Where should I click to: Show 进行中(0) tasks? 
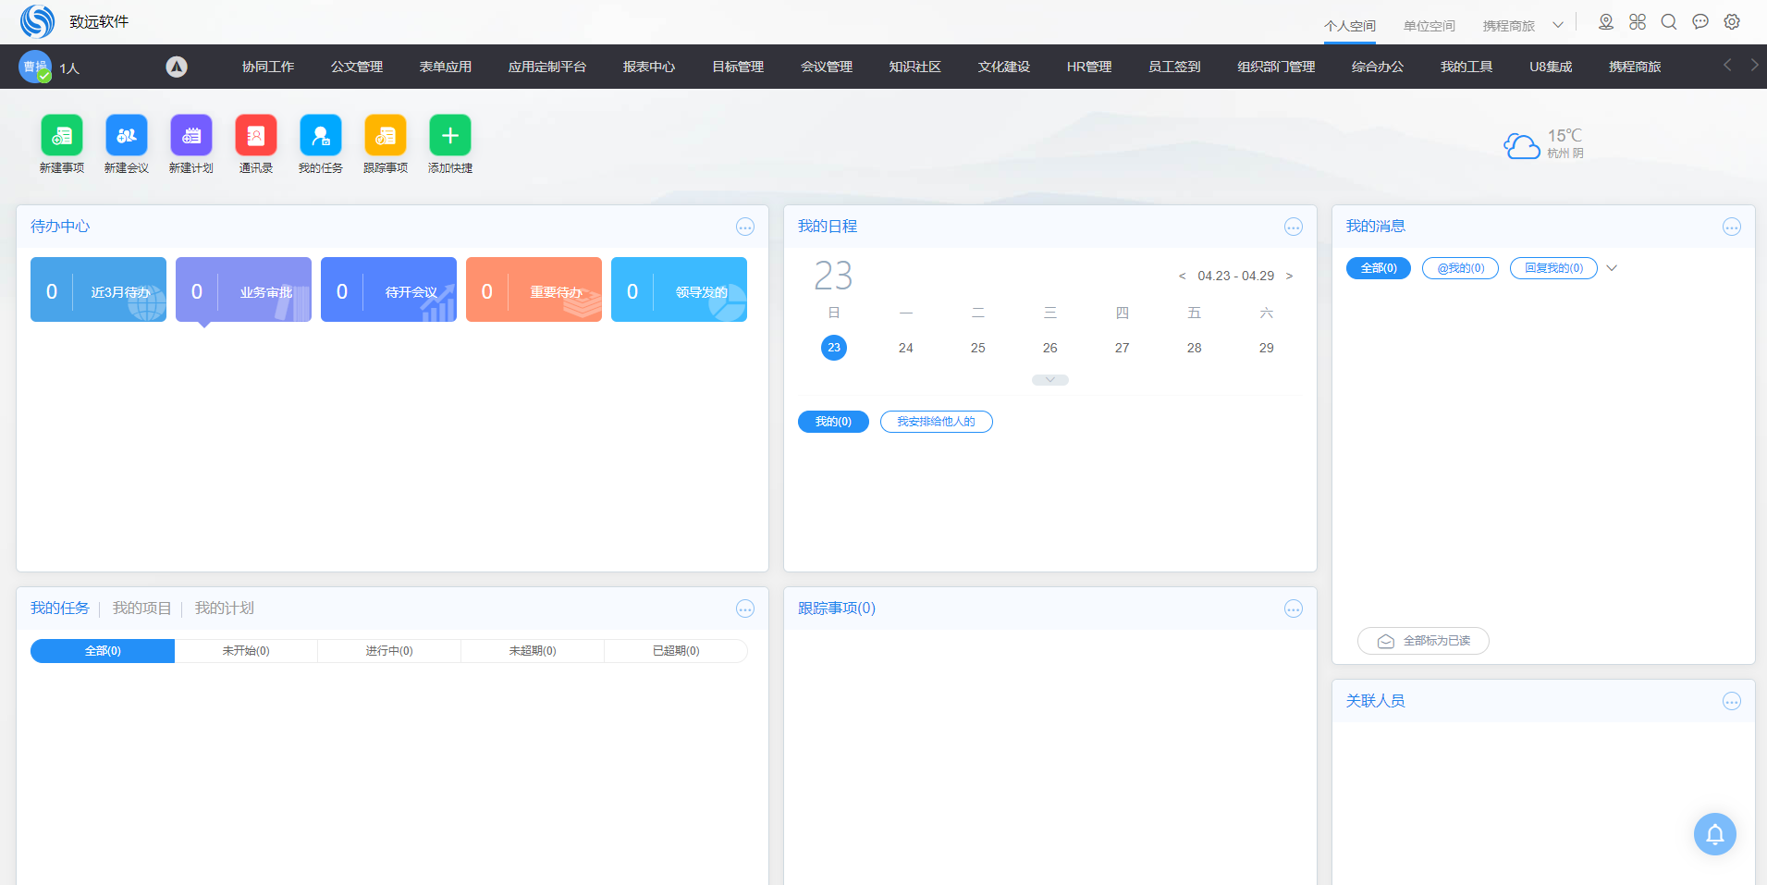click(x=389, y=651)
